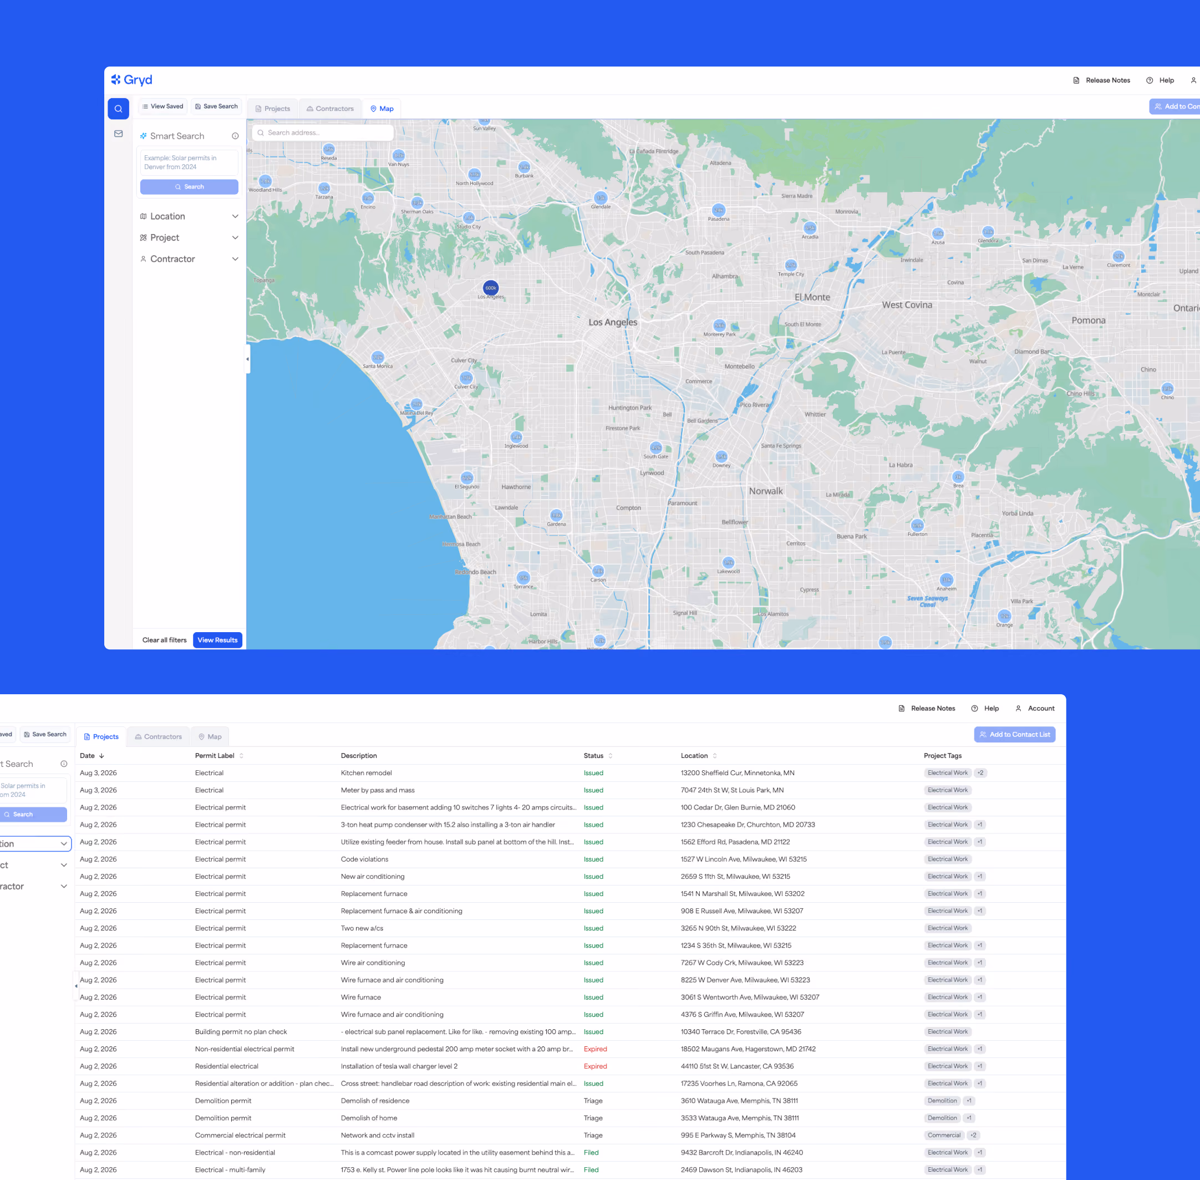Click the user account icon in the top window
1200x1180 pixels.
1193,80
